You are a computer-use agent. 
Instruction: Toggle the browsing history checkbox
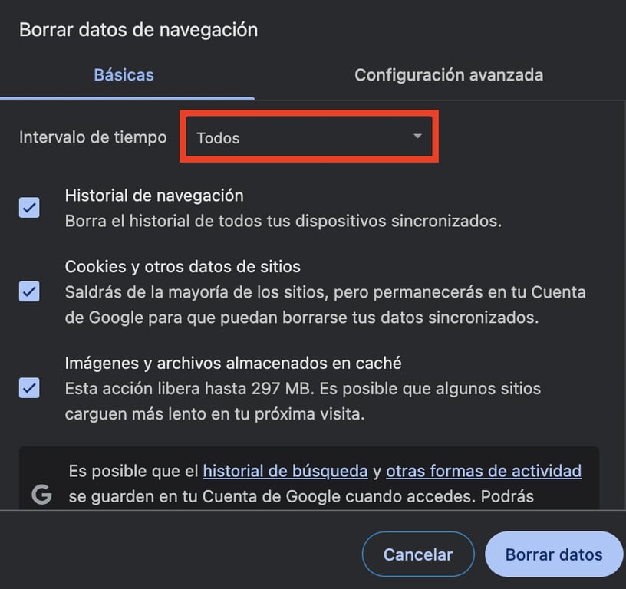pos(29,207)
